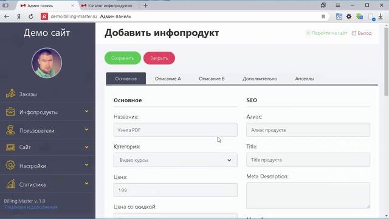Expand the Сайт submenu chevron
Screen dimensions: 389x219
[x=86, y=147]
